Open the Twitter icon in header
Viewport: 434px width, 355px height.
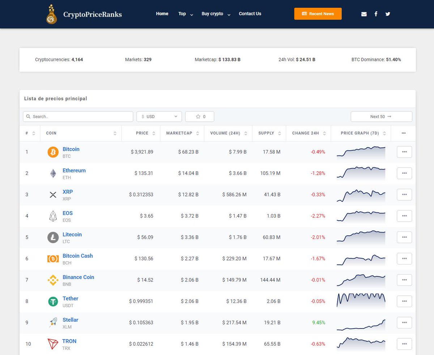point(388,14)
